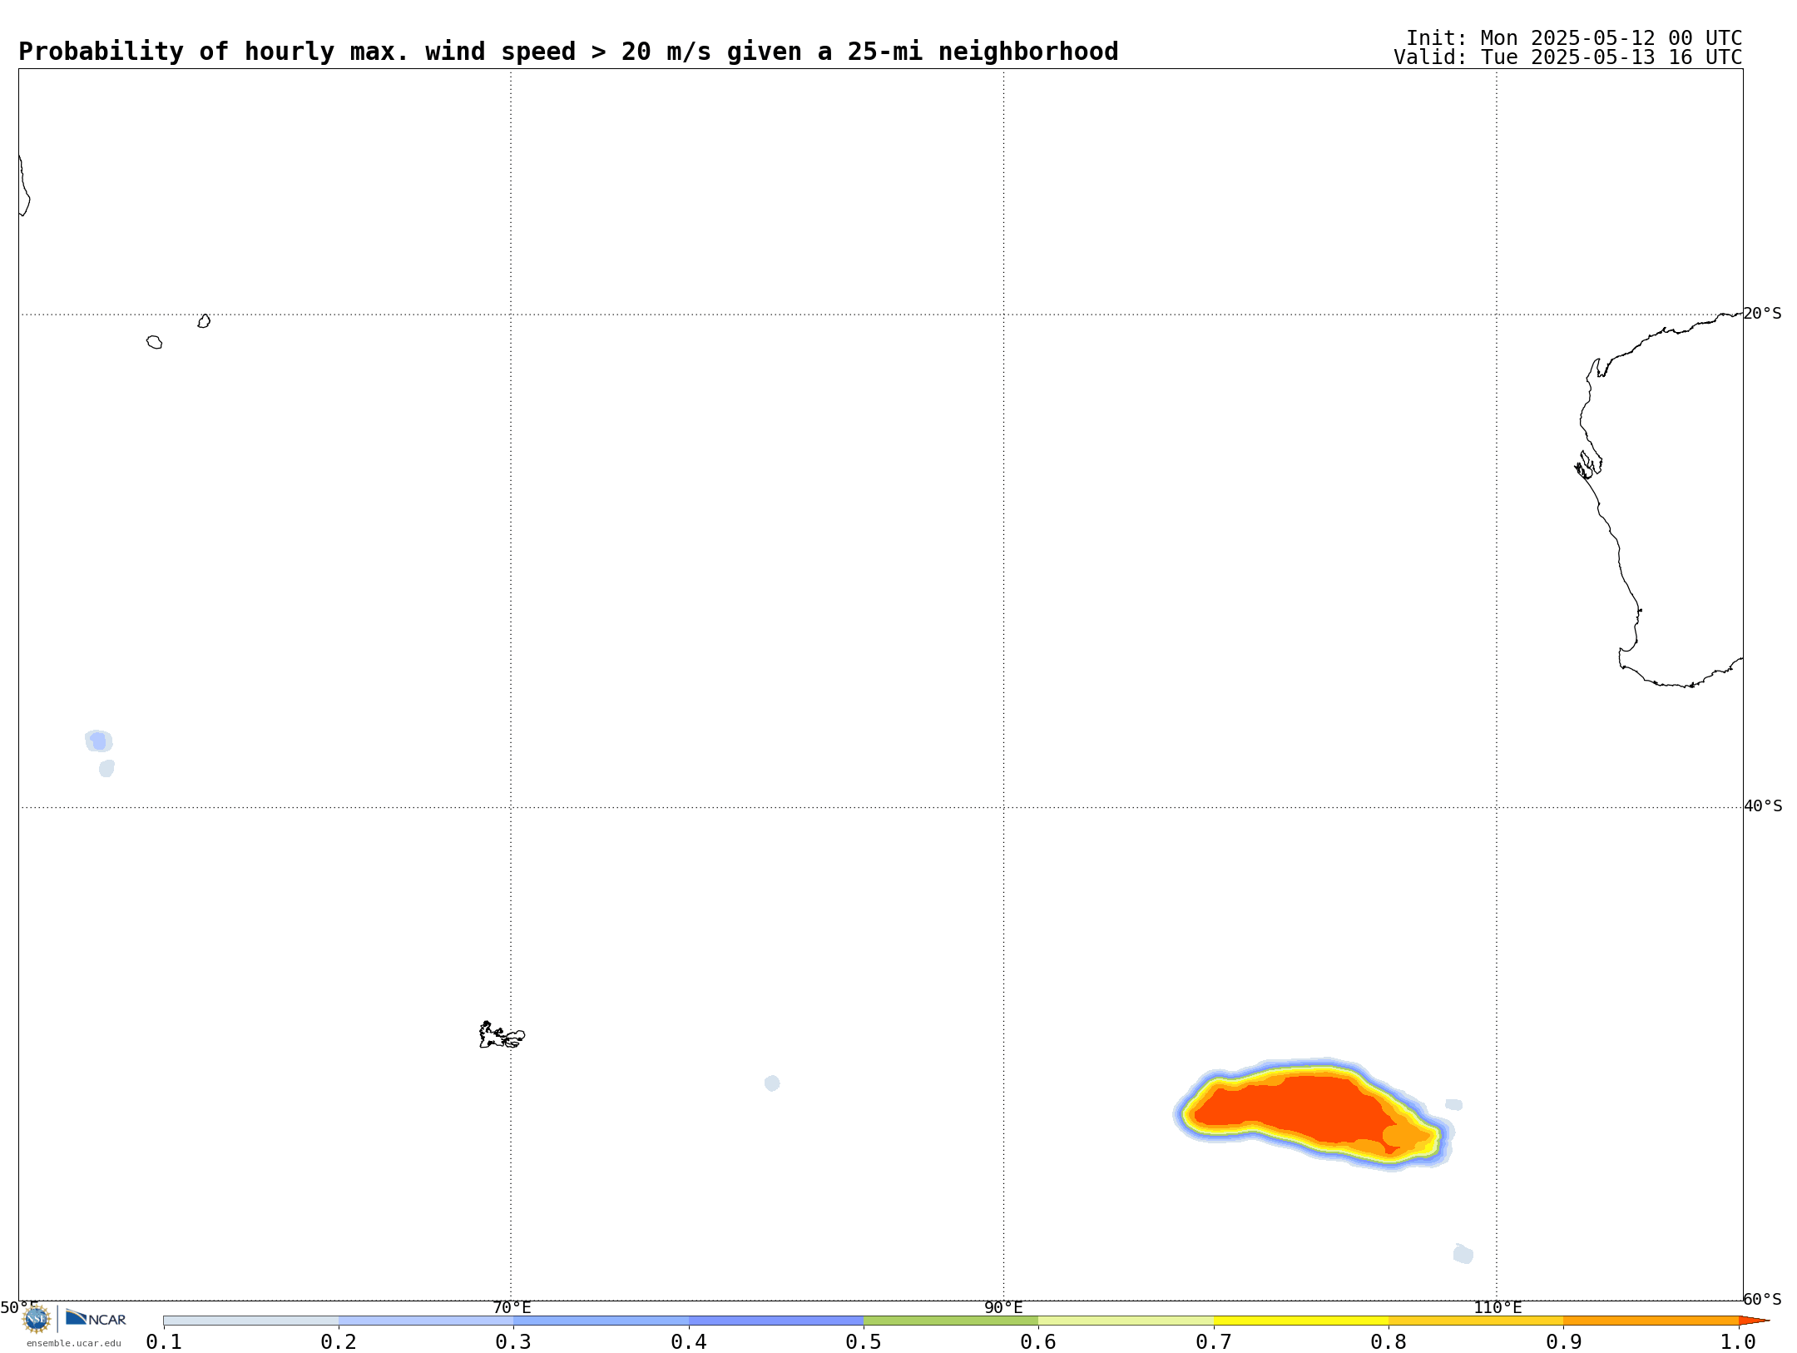Image resolution: width=1797 pixels, height=1353 pixels.
Task: Click the plot title about wind speed probability
Action: 568,52
